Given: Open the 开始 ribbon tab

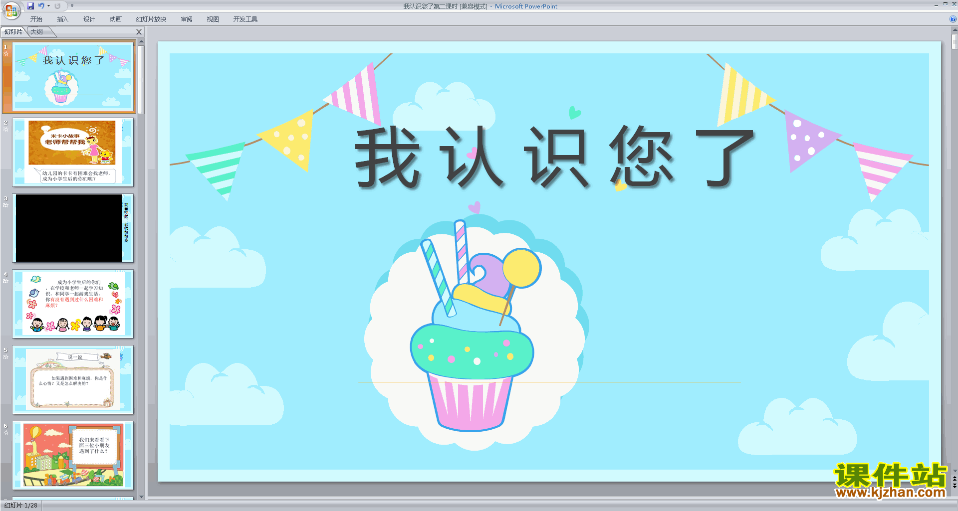Looking at the screenshot, I should pyautogui.click(x=36, y=19).
